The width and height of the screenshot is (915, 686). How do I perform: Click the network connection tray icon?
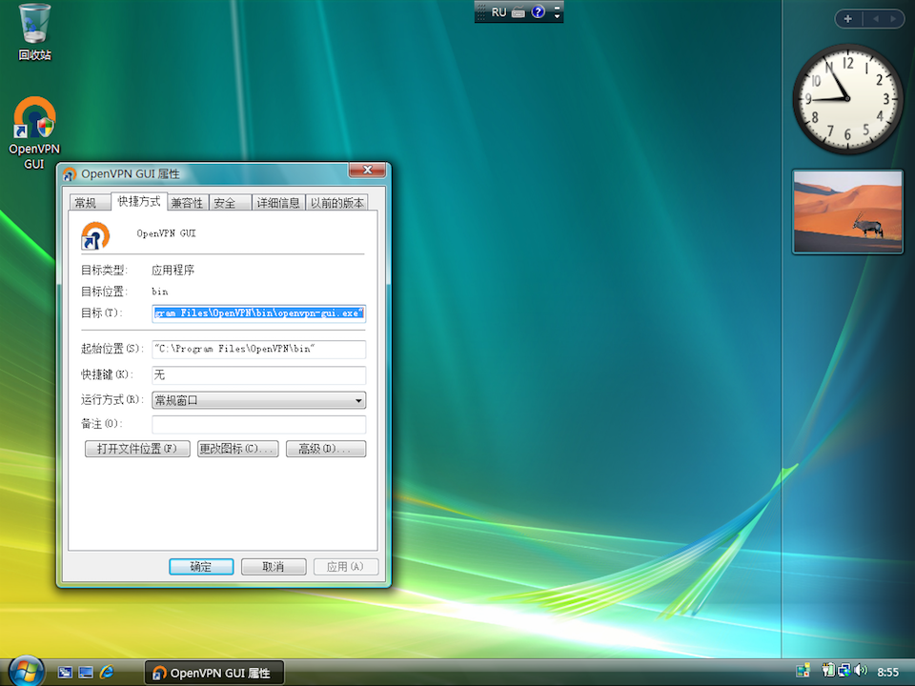[844, 671]
